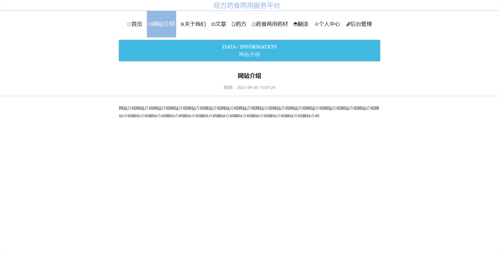Image resolution: width=499 pixels, height=255 pixels.
Task: Open the 文章 section
Action: (219, 24)
